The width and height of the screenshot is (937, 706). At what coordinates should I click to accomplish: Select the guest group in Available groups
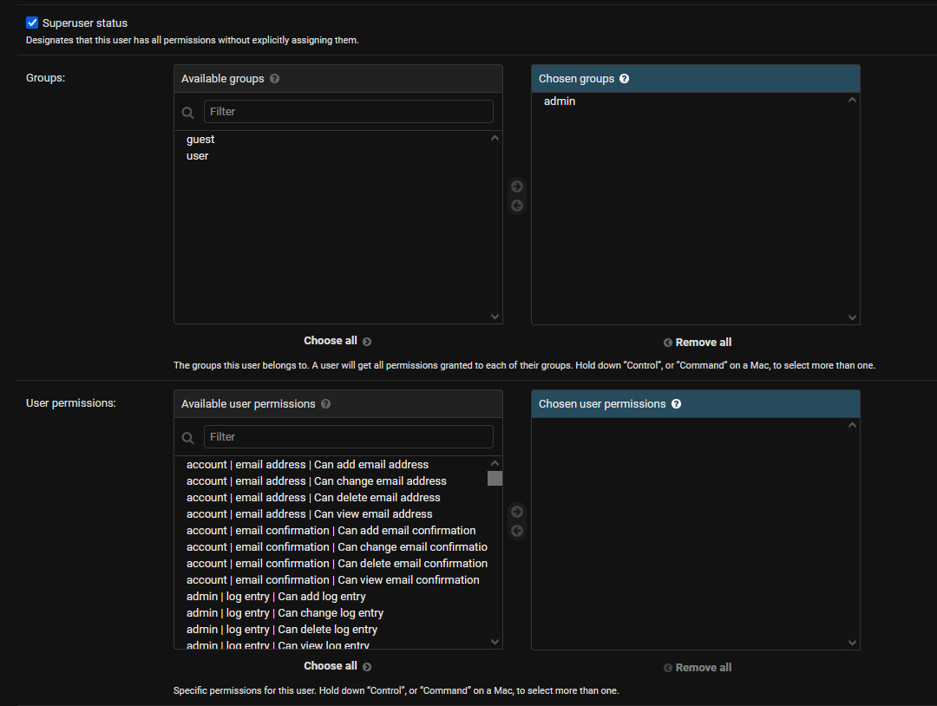pos(200,139)
